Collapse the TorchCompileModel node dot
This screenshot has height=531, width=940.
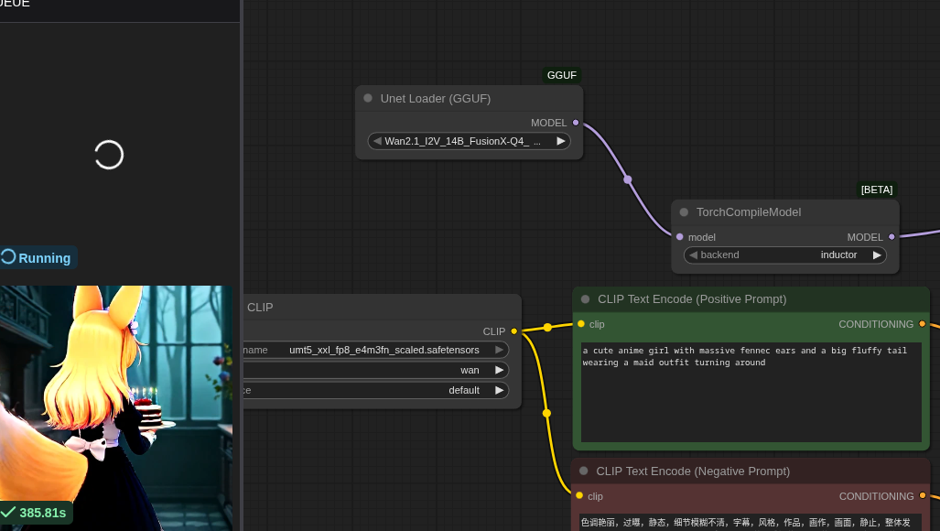[684, 212]
